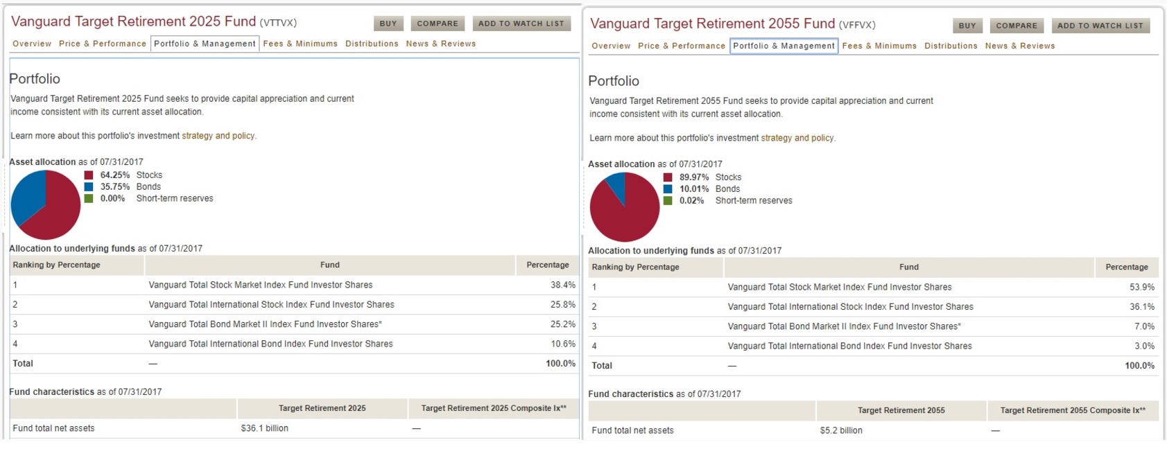This screenshot has height=449, width=1167.
Task: Select Distributions tab of 2055 Fund
Action: (951, 46)
